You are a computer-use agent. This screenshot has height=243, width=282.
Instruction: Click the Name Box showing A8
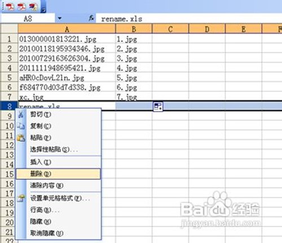point(28,19)
